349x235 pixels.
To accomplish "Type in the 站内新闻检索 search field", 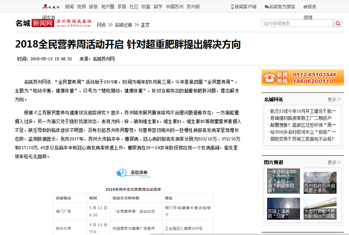I will click(296, 24).
